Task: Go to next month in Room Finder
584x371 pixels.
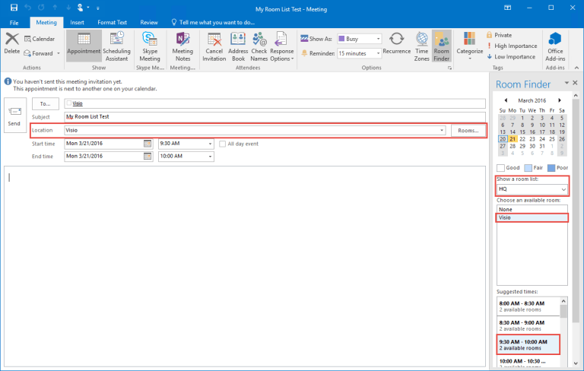Action: tap(560, 100)
